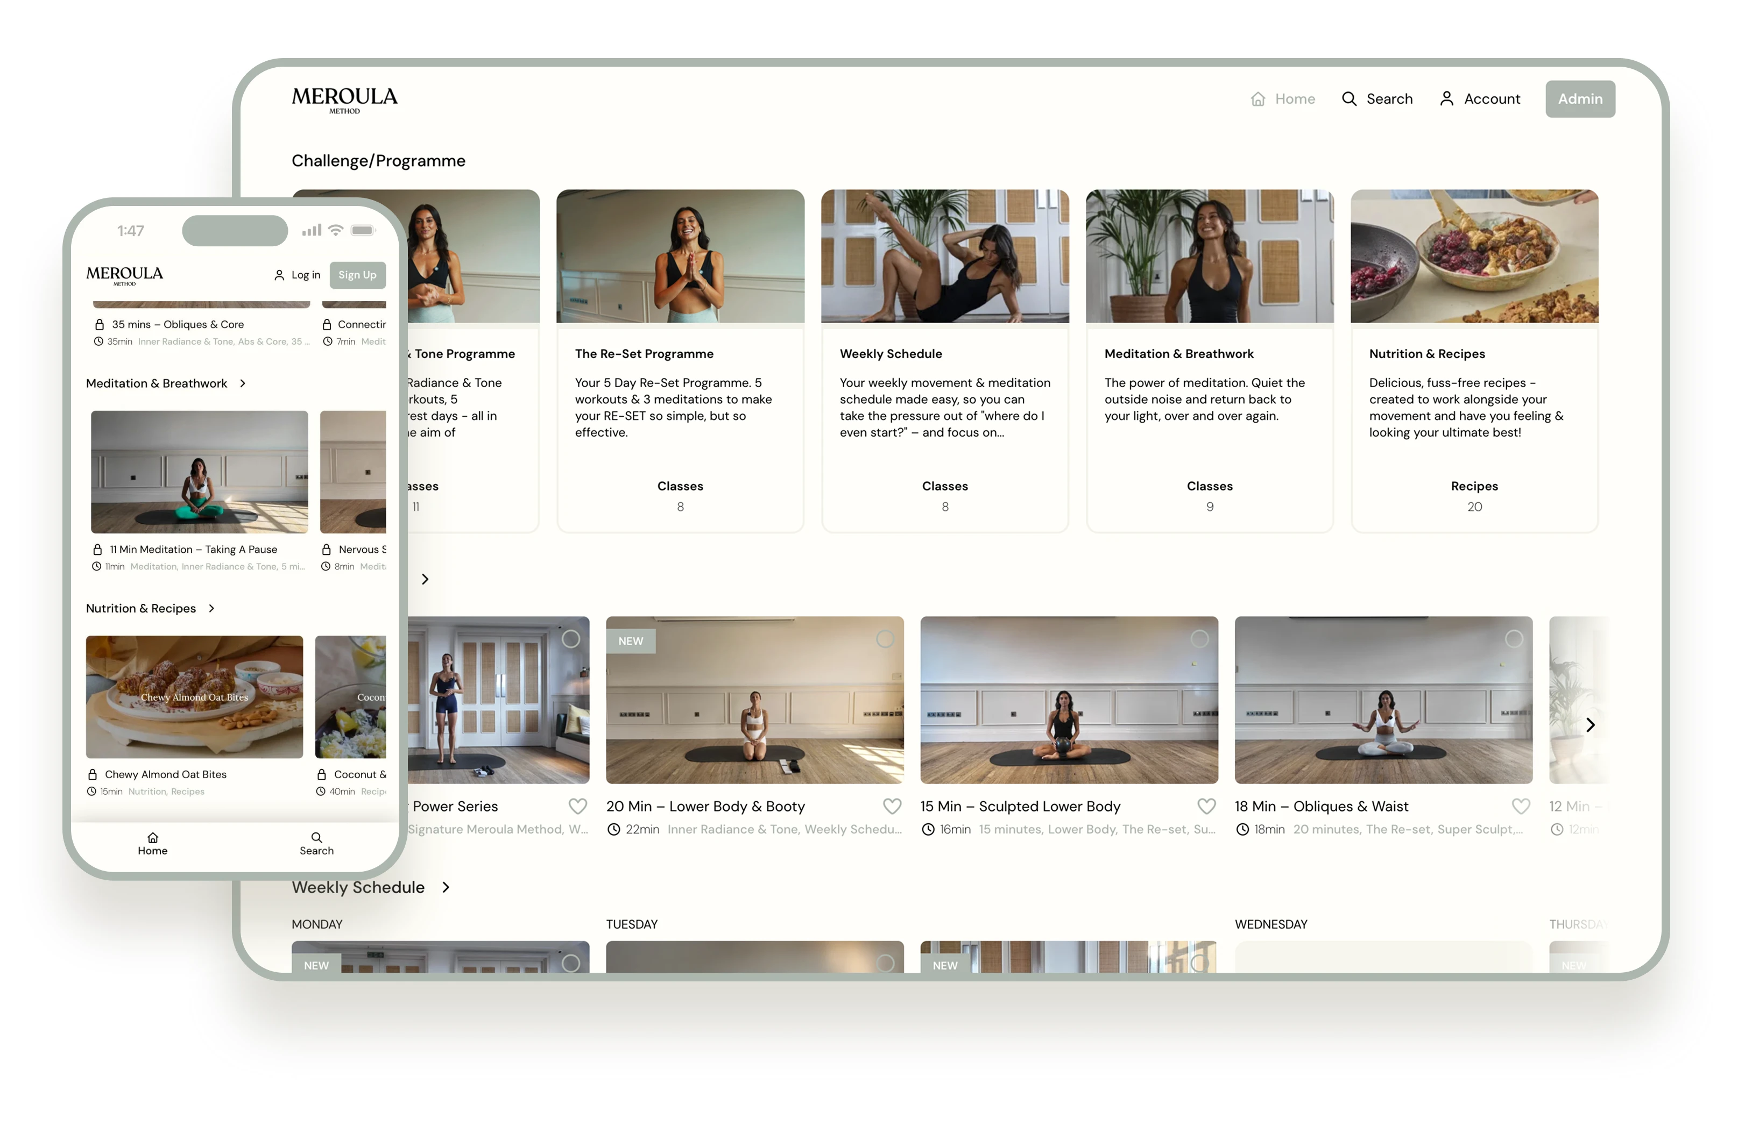This screenshot has width=1759, height=1126.
Task: Tap the Home icon in phone bottom bar
Action: coord(152,837)
